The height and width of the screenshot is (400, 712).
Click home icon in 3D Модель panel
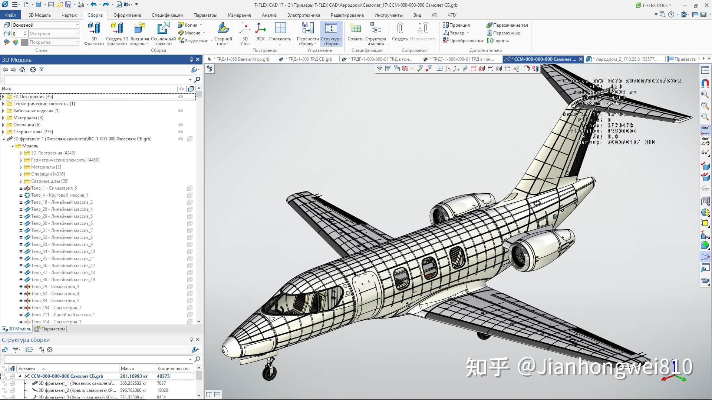coord(22,70)
